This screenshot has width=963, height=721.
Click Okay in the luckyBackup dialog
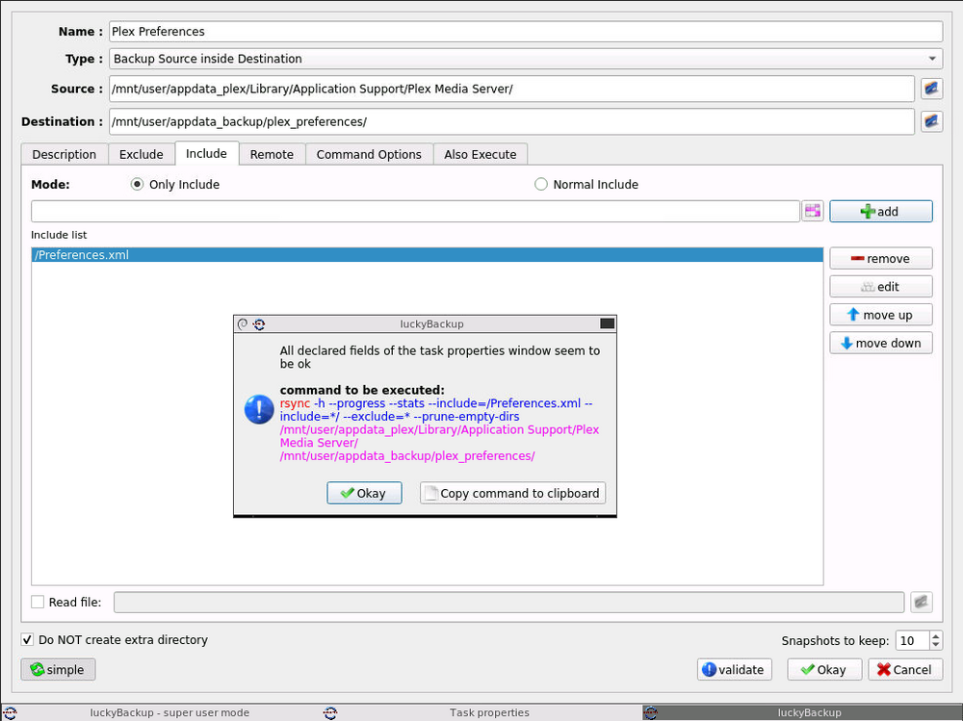[x=364, y=493]
